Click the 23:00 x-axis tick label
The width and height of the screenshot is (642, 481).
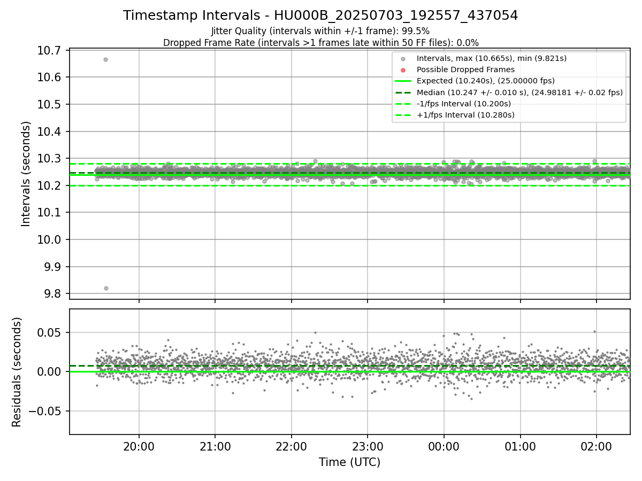pyautogui.click(x=368, y=446)
